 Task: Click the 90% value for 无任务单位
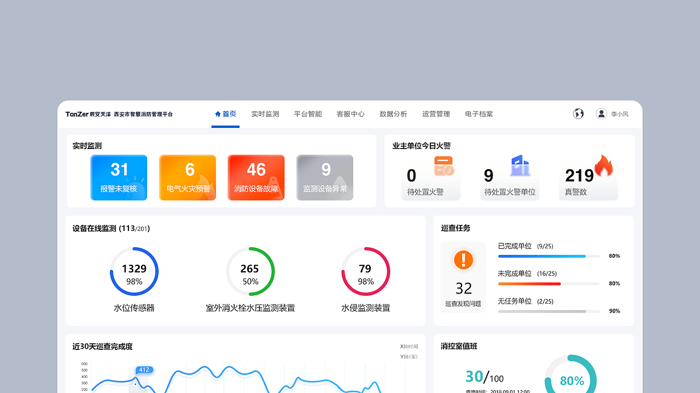[x=615, y=311]
